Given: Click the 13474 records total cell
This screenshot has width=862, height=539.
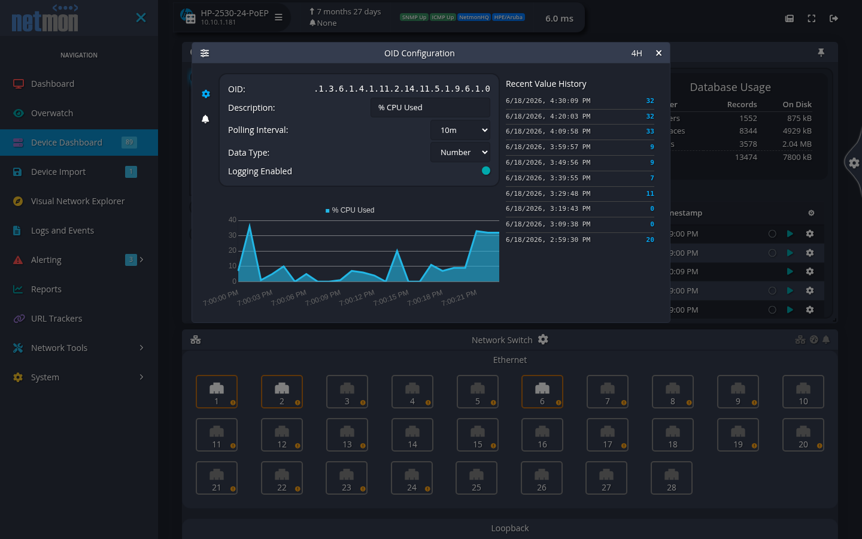Looking at the screenshot, I should pyautogui.click(x=746, y=157).
